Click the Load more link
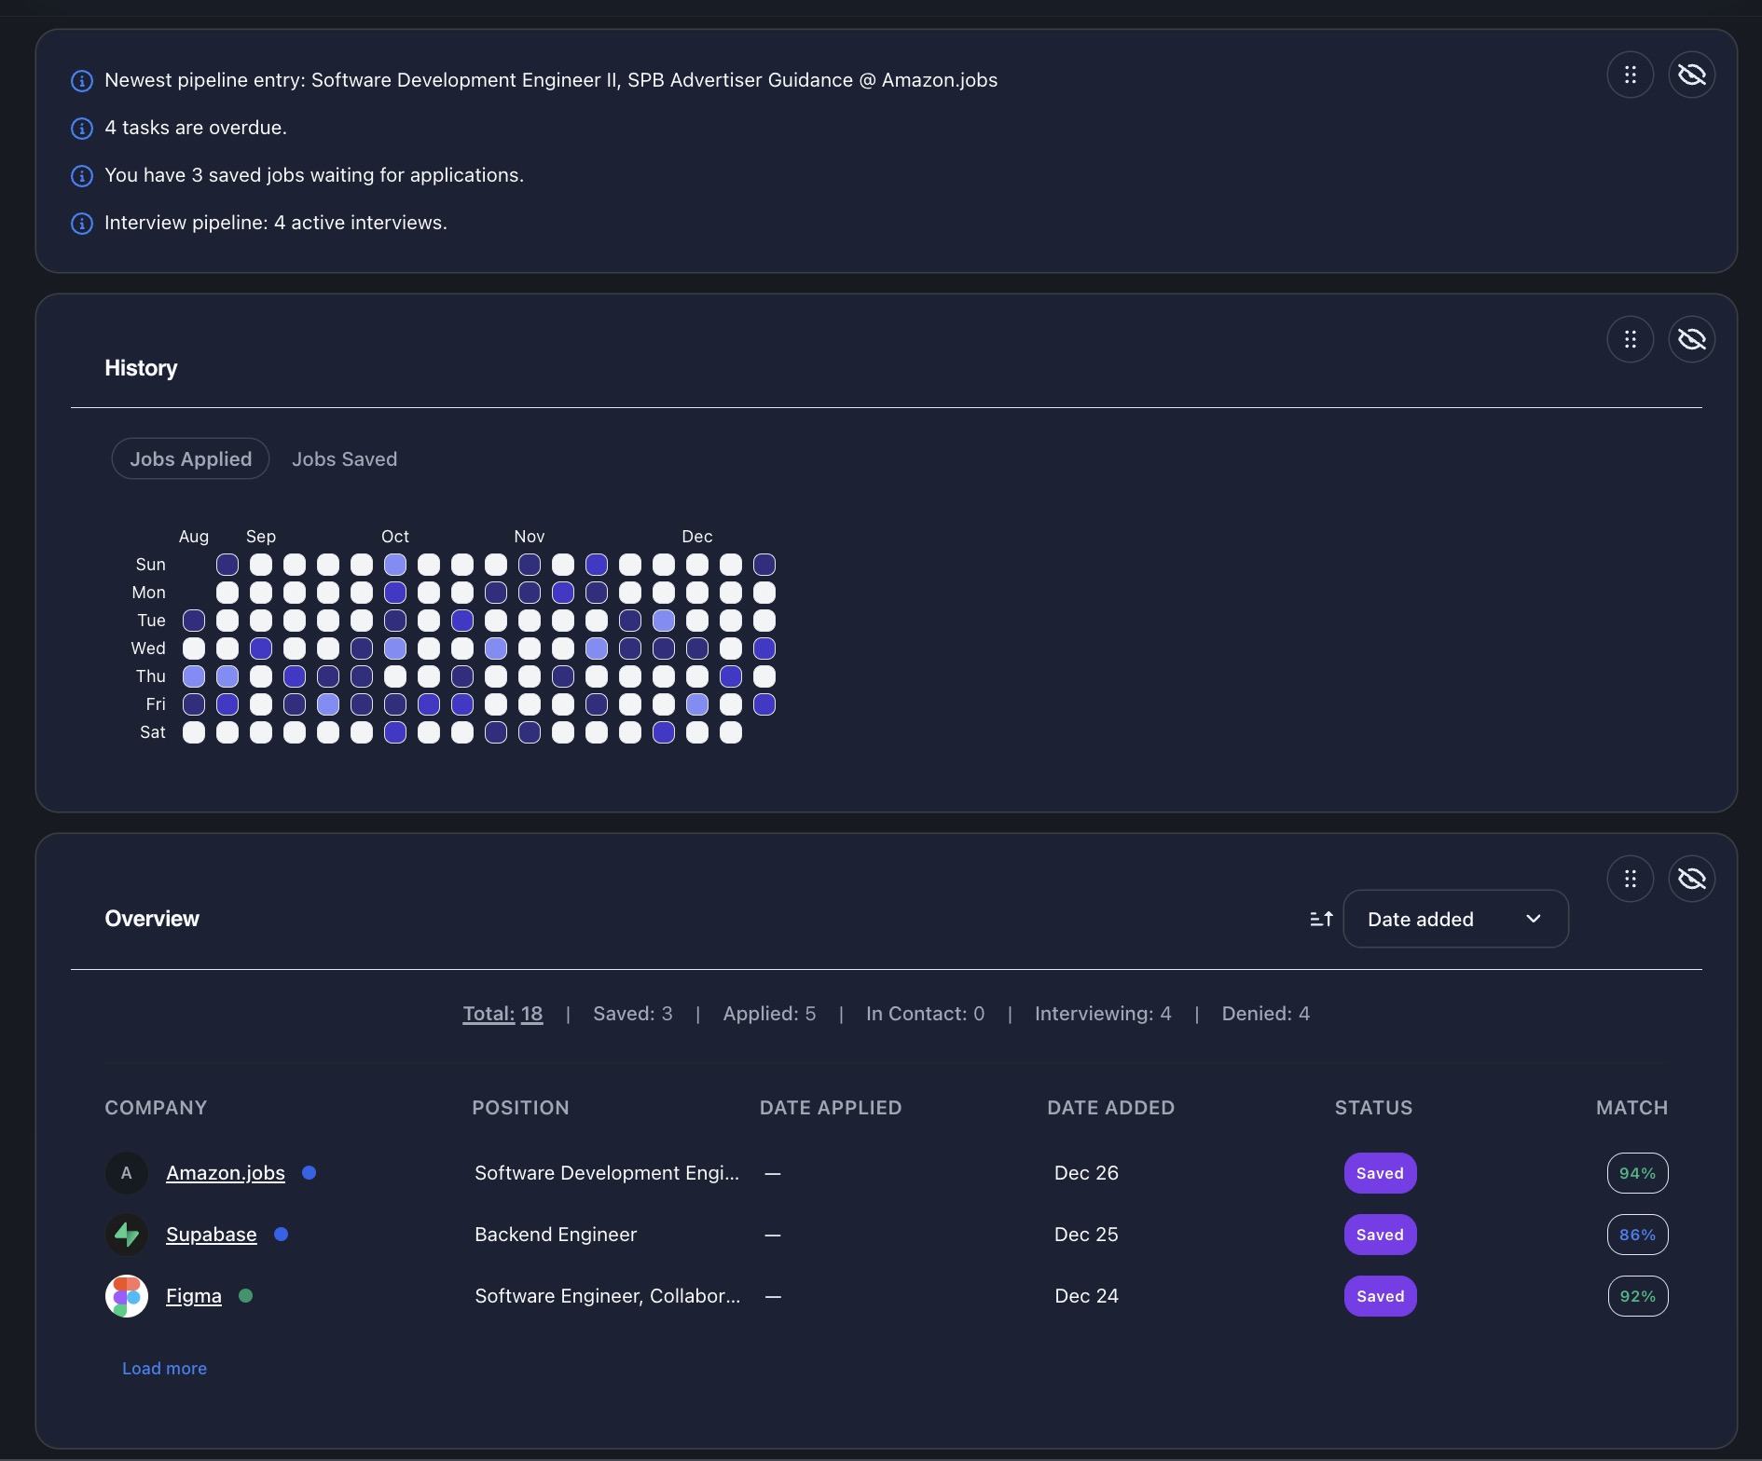The image size is (1762, 1461). 164,1368
